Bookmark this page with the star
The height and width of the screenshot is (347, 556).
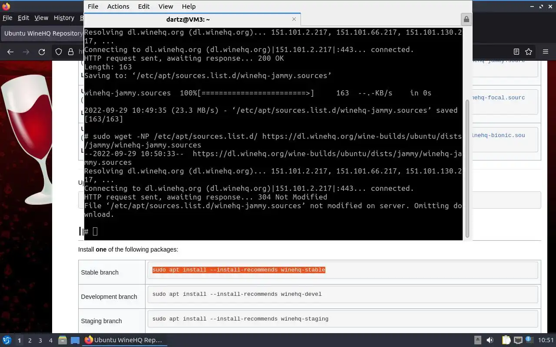point(529,52)
